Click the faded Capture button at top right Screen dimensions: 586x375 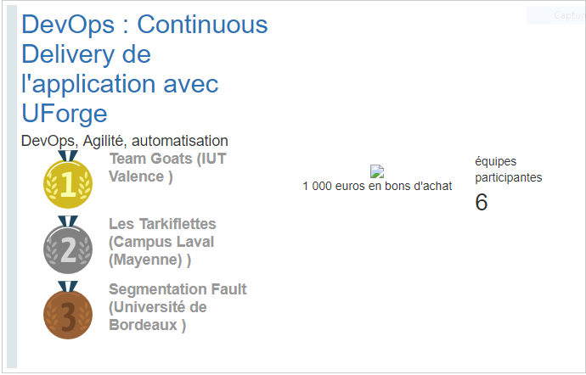coord(556,15)
